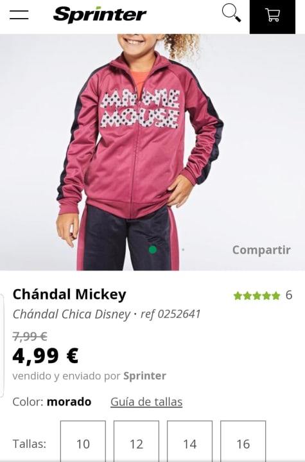
Task: Click Chándal Chica Disney subtitle
Action: [x=71, y=314]
